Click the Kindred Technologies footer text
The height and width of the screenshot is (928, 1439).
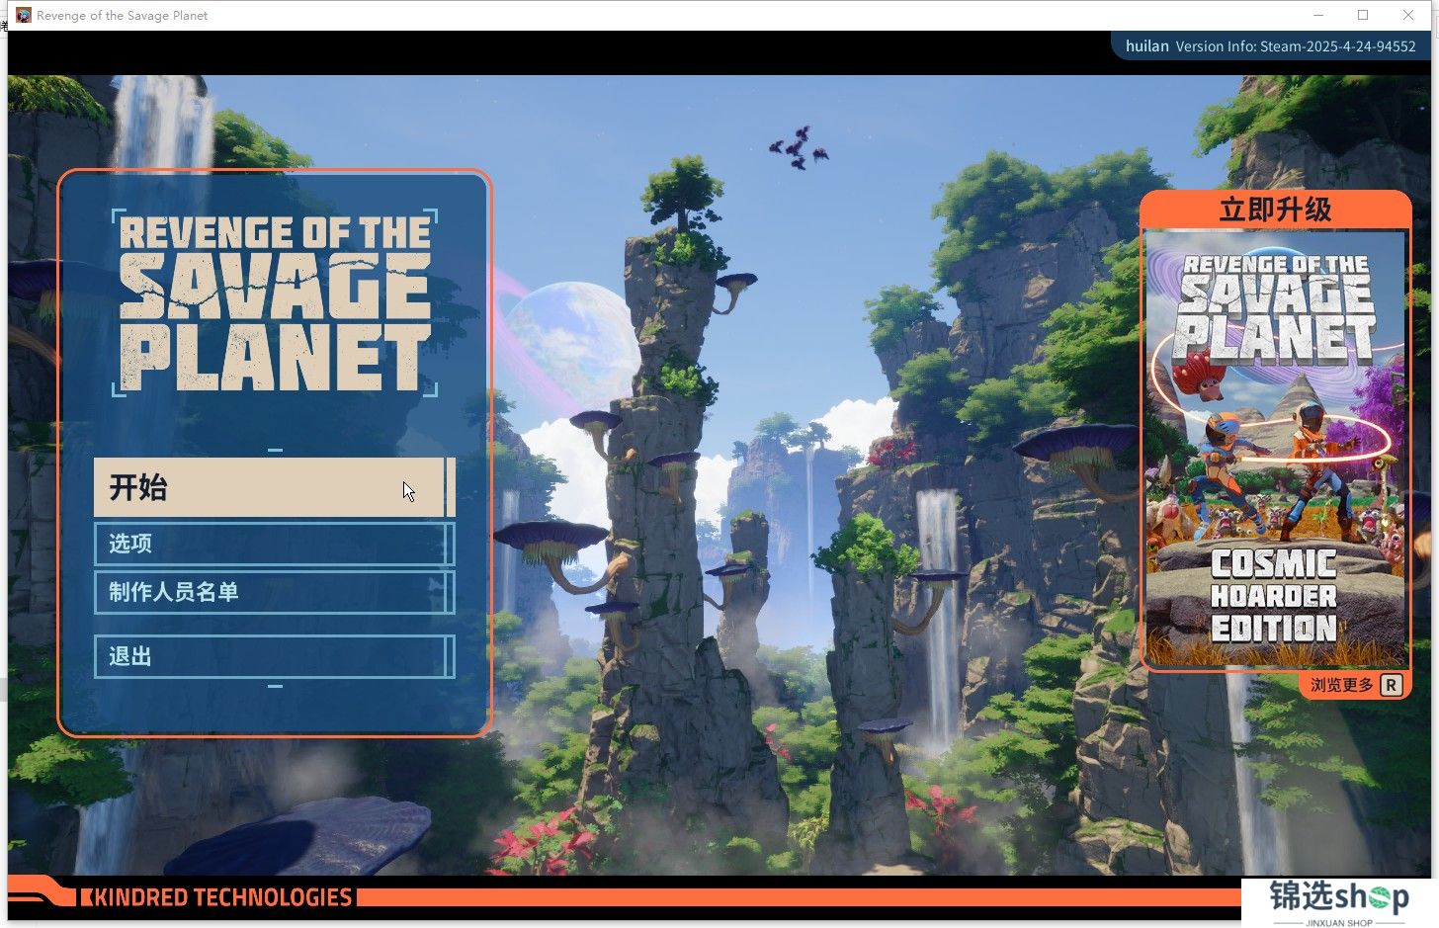coord(222,897)
